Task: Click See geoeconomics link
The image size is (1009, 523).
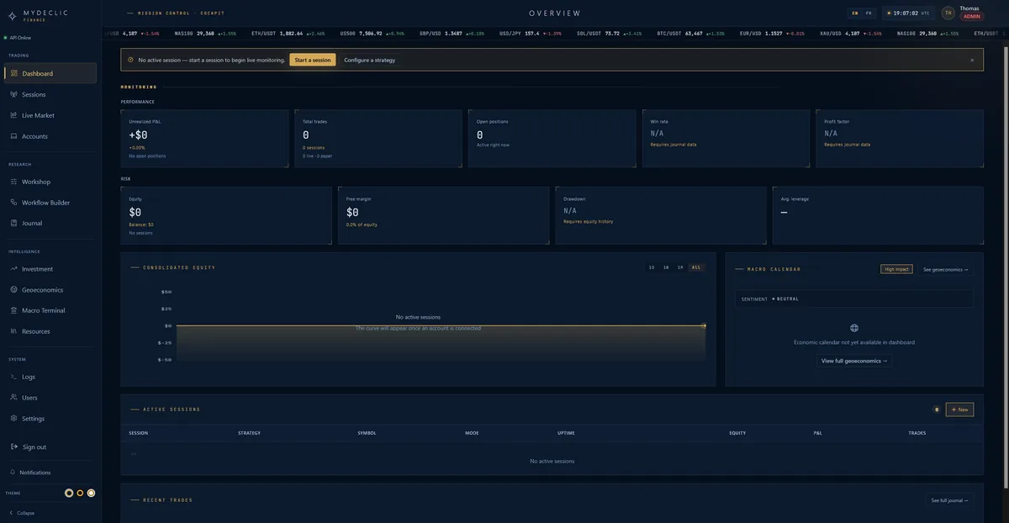Action: pyautogui.click(x=946, y=269)
